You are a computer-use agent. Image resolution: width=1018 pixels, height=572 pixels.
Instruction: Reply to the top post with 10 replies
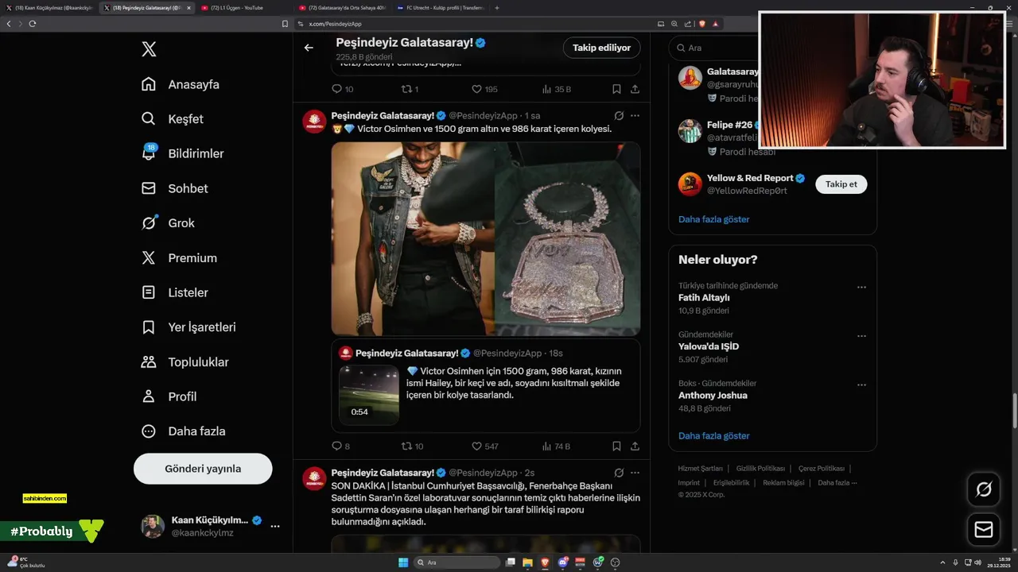[342, 89]
